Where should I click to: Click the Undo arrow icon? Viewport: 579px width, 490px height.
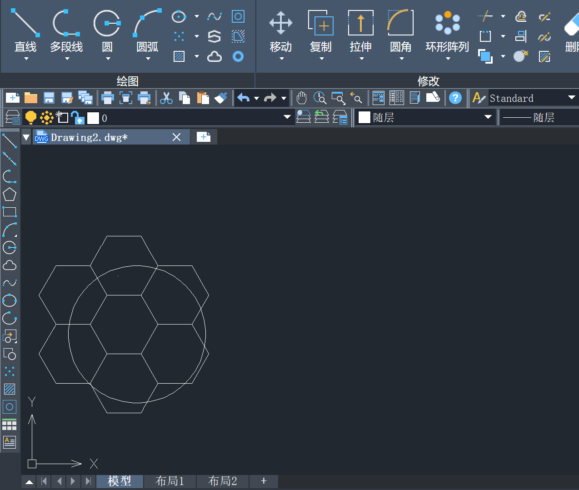tap(244, 98)
